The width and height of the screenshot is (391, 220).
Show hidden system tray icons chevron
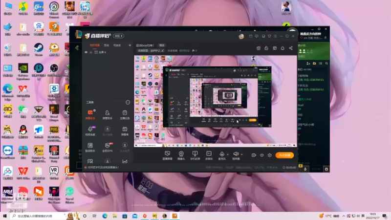pos(344,216)
